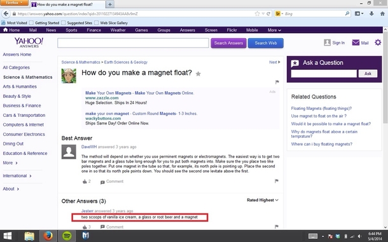Image resolution: width=388 pixels, height=242 pixels.
Task: Click the Search Answers button
Action: (228, 43)
